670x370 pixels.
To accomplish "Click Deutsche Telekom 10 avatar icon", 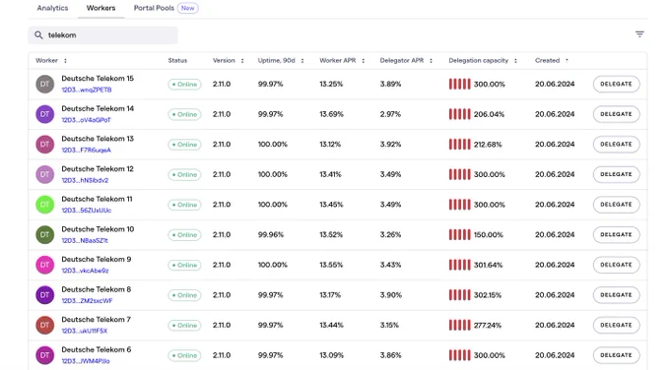I will click(45, 235).
